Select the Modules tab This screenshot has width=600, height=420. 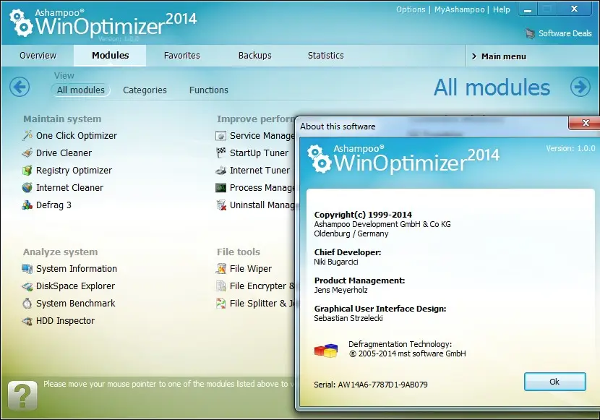(110, 56)
